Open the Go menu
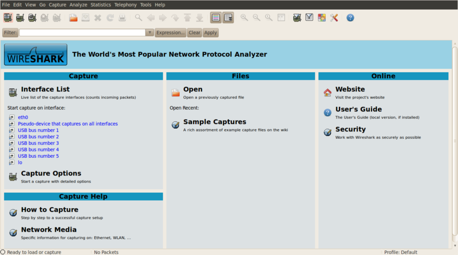The height and width of the screenshot is (255, 458). pos(42,5)
